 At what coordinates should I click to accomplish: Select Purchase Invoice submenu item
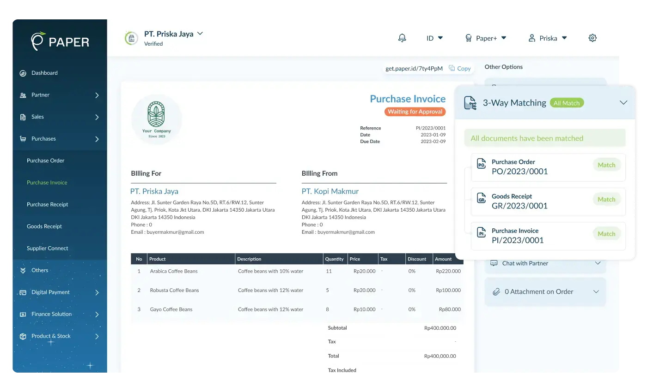[x=47, y=183]
